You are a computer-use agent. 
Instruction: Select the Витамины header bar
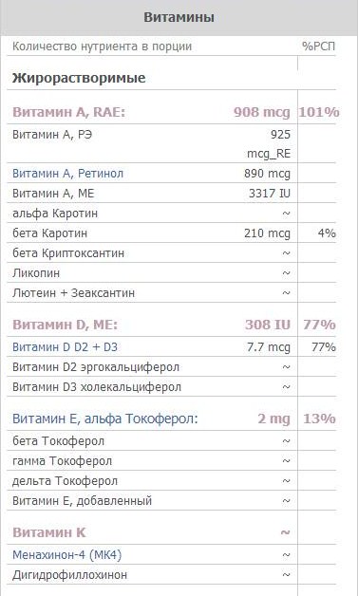179,17
